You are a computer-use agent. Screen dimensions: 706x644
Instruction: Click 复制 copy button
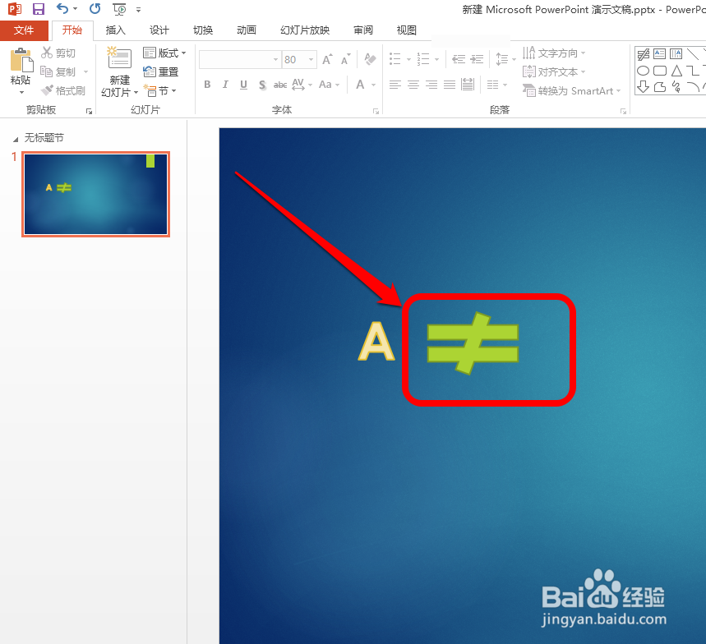tap(58, 71)
